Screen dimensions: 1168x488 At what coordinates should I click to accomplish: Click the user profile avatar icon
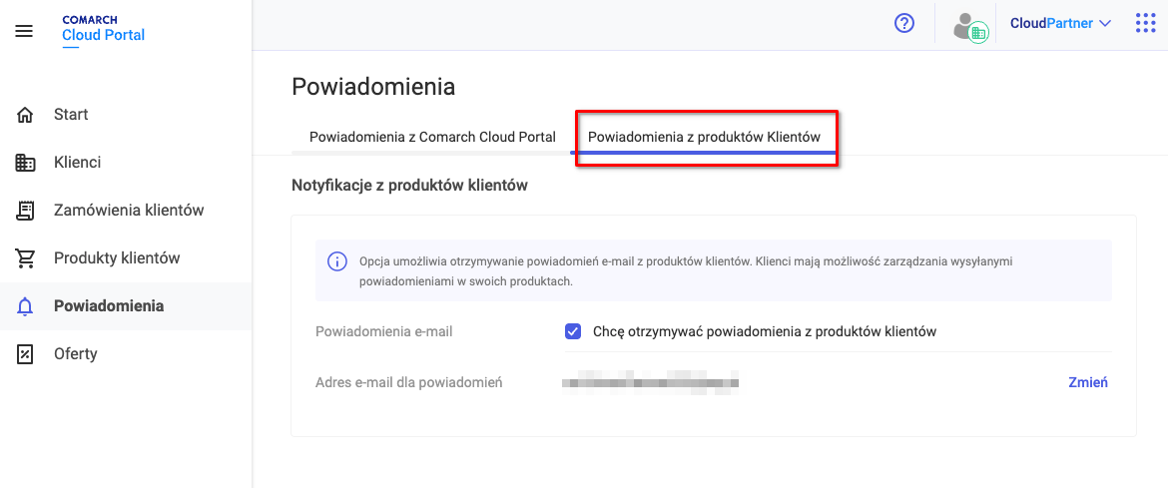tap(970, 26)
